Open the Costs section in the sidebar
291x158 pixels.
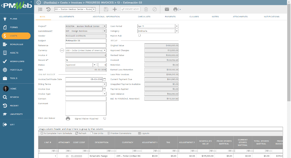tap(16, 36)
